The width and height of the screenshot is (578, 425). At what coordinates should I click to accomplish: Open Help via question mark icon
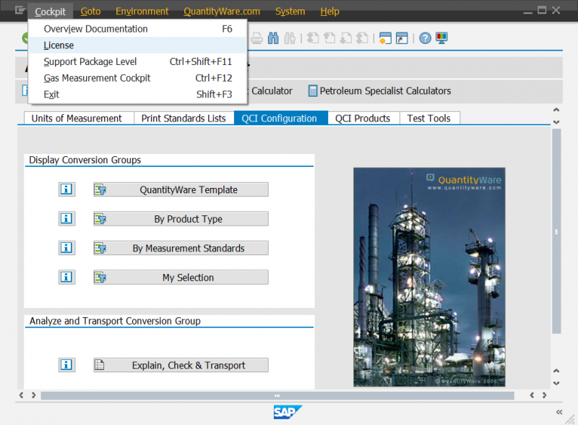click(x=425, y=38)
